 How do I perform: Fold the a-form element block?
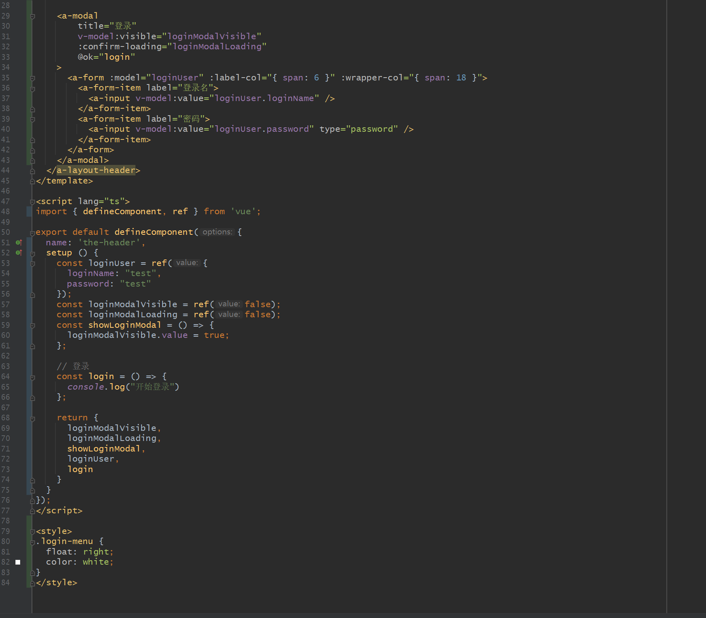point(33,78)
